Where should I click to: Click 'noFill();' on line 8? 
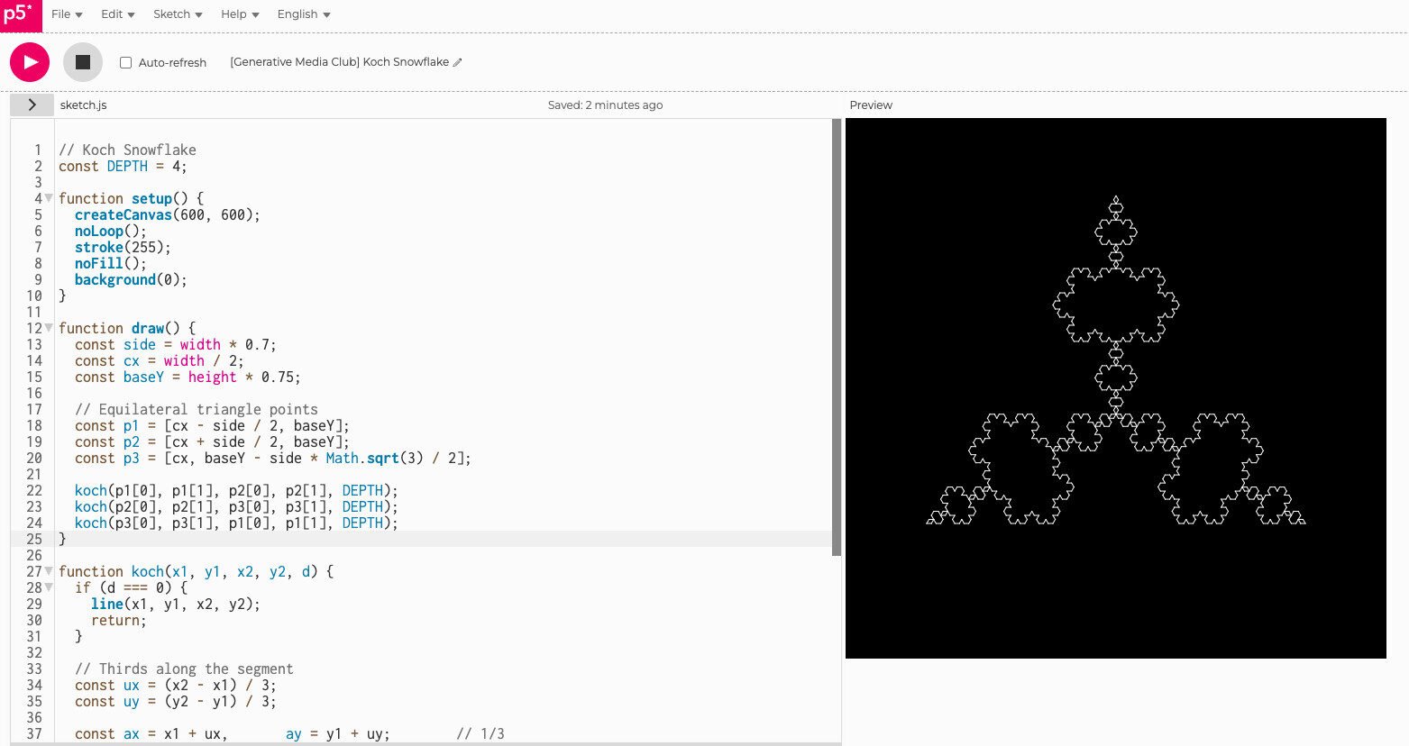point(110,263)
